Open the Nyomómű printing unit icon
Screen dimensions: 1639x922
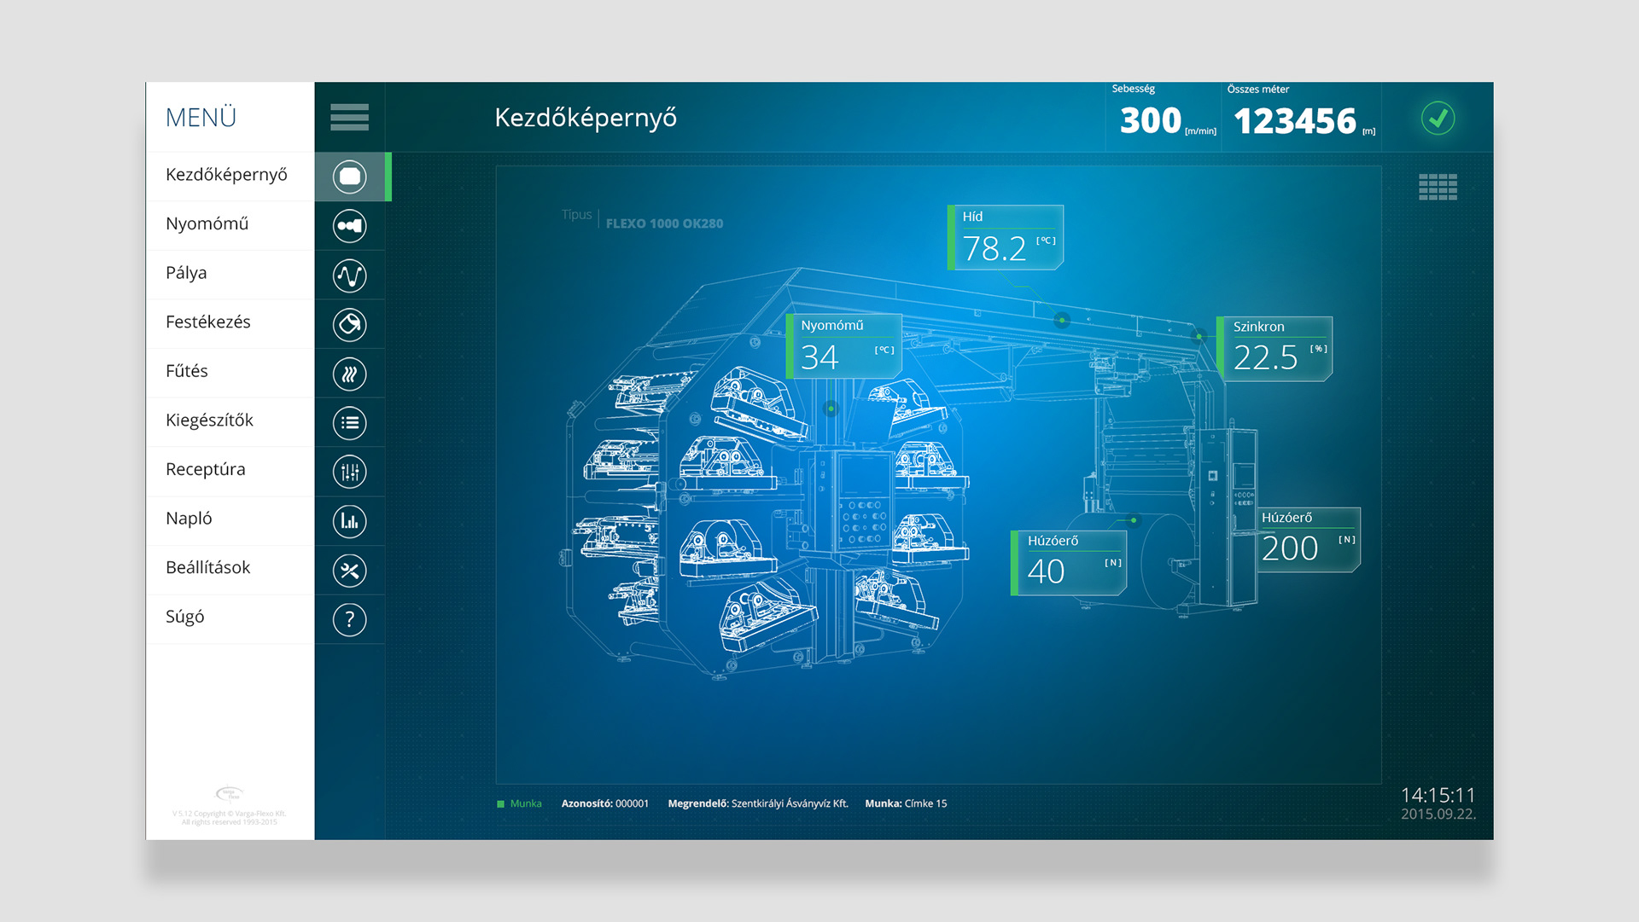349,226
